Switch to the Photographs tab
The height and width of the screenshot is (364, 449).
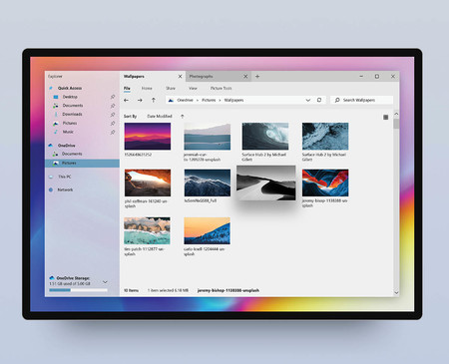coord(219,77)
